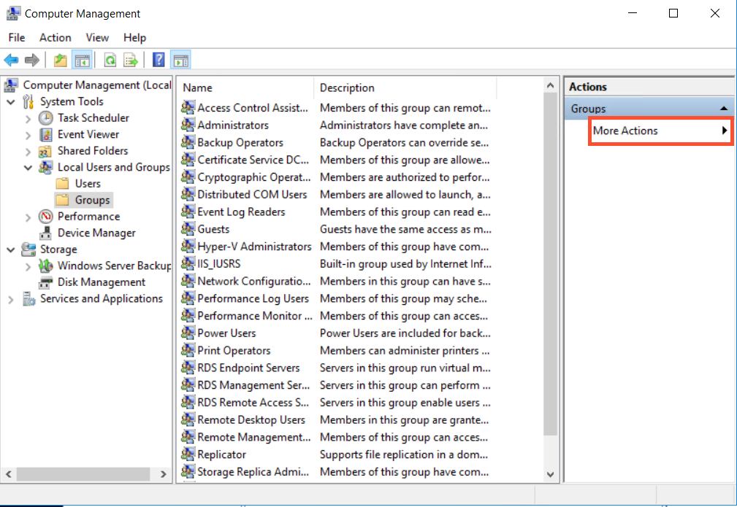Click the Up one level folder icon
This screenshot has width=737, height=507.
pos(60,60)
